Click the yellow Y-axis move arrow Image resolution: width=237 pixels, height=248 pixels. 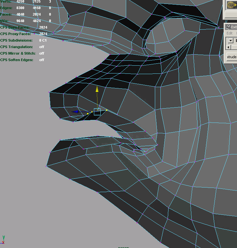97,89
